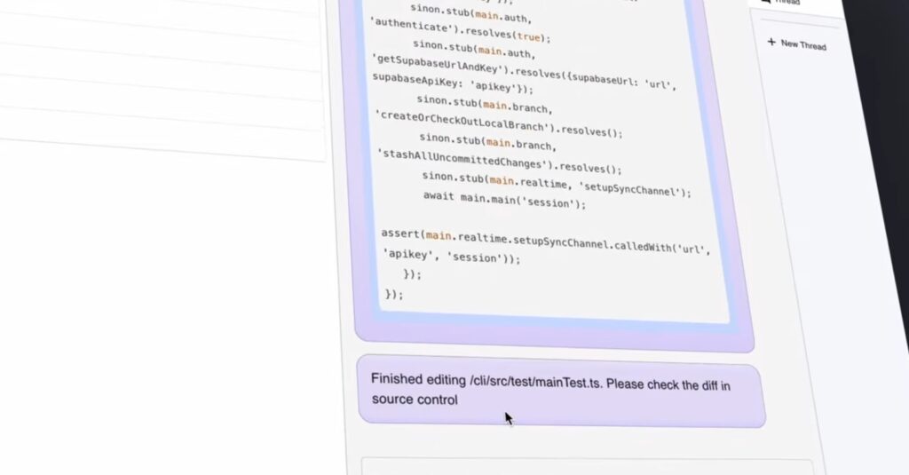Screen dimensions: 909x475
Task: Click code line "await main.main('session');"
Action: pyautogui.click(x=504, y=200)
